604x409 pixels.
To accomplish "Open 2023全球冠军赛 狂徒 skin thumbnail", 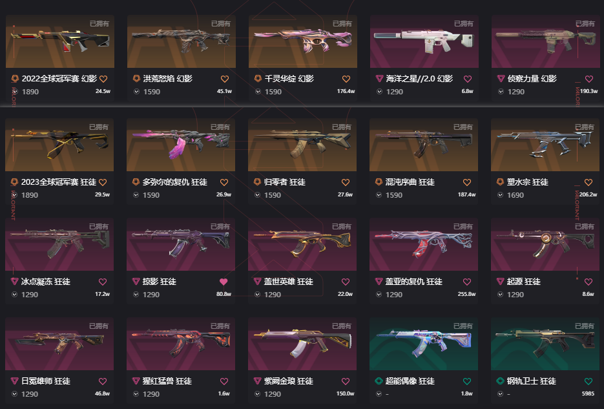I will tap(59, 145).
